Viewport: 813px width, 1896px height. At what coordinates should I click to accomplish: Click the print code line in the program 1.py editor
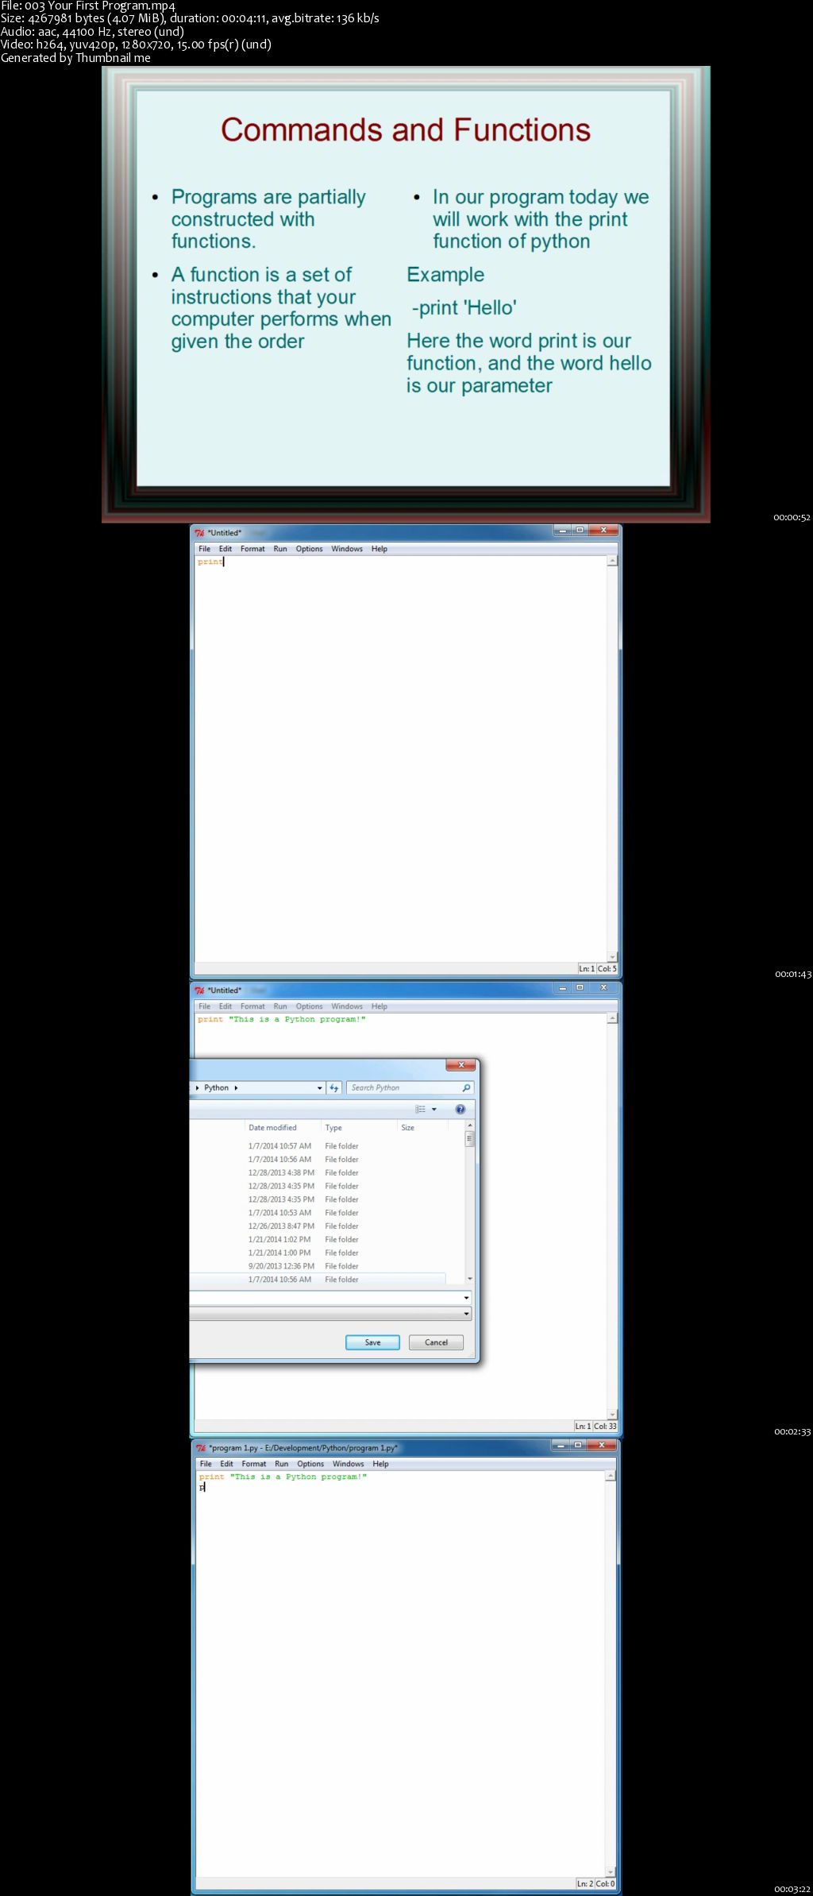[x=283, y=1477]
